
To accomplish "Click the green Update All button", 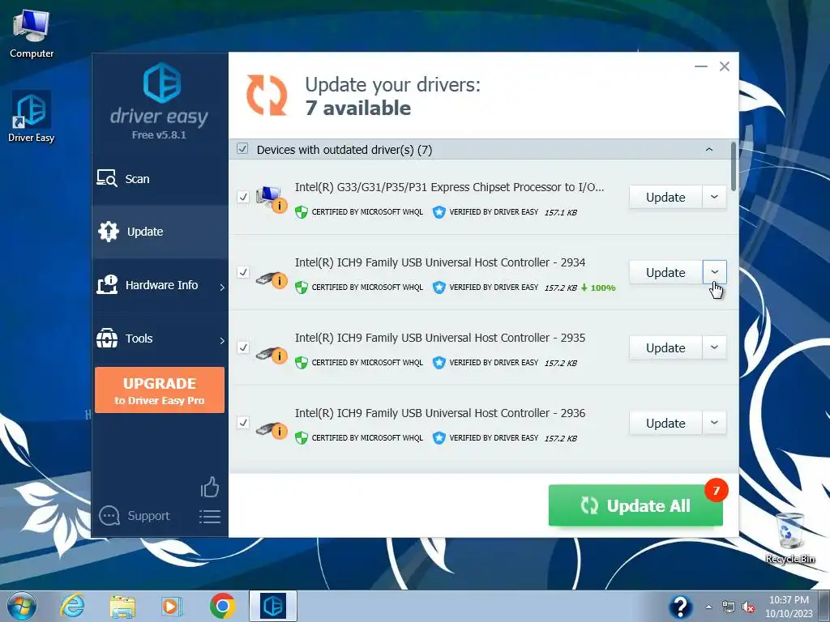I will pyautogui.click(x=635, y=505).
